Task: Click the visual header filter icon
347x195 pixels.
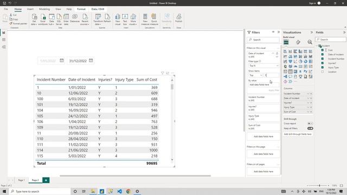Action: tap(163, 73)
